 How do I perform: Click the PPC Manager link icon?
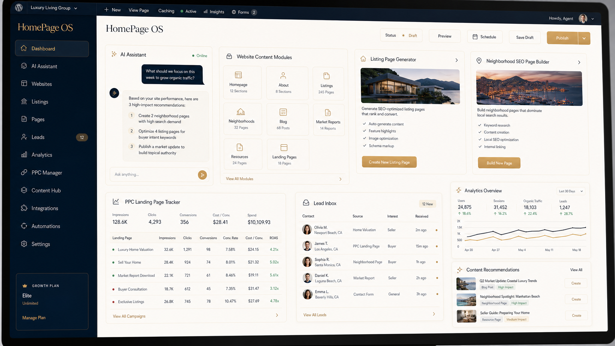point(24,172)
